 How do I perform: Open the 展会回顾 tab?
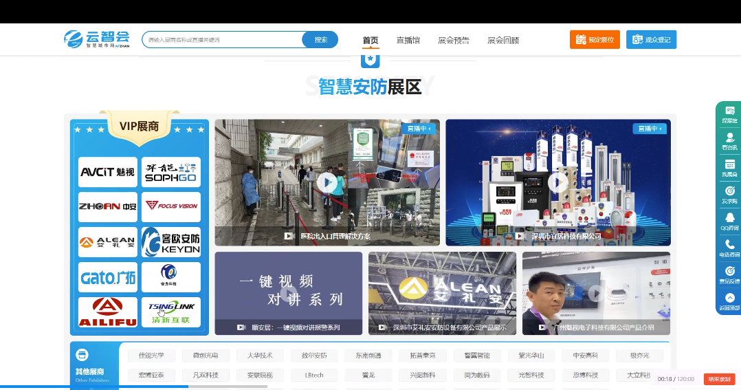point(503,40)
